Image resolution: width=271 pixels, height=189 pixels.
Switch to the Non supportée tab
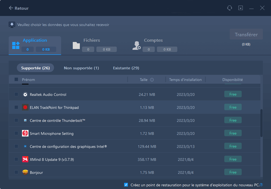pyautogui.click(x=81, y=68)
